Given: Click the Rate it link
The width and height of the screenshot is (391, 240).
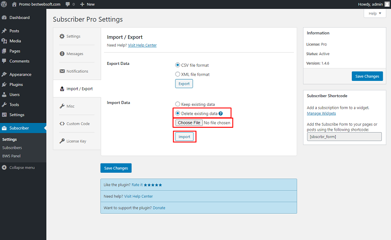Looking at the screenshot, I should pyautogui.click(x=137, y=185).
